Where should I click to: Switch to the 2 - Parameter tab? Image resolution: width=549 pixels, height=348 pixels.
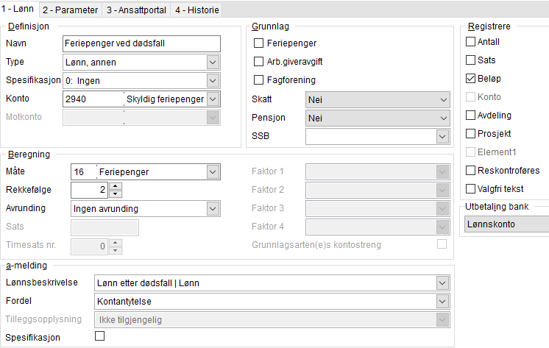coord(71,10)
